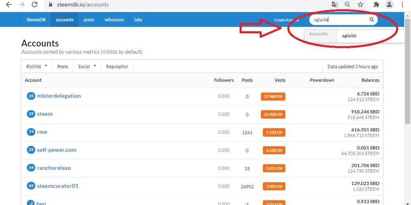The image size is (411, 205).
Task: Click the search field containing aglaide
Action: tap(344, 20)
